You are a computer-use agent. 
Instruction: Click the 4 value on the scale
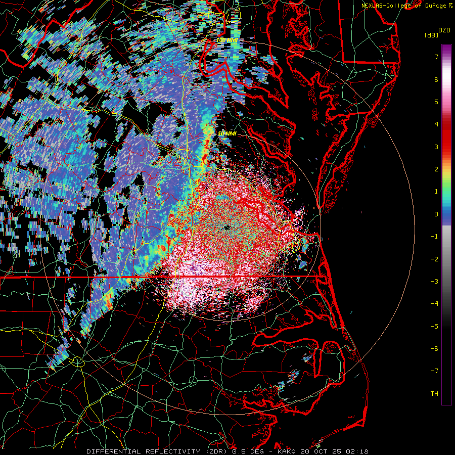point(436,124)
